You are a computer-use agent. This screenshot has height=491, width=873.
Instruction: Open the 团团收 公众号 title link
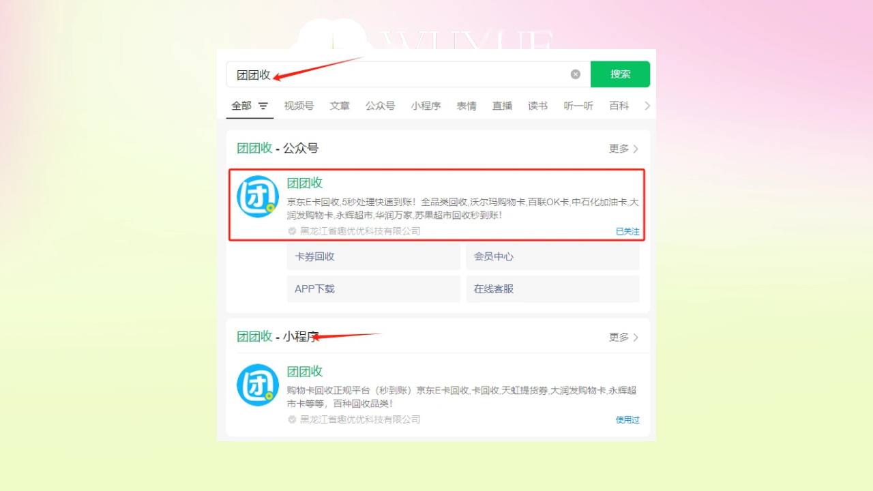[305, 183]
